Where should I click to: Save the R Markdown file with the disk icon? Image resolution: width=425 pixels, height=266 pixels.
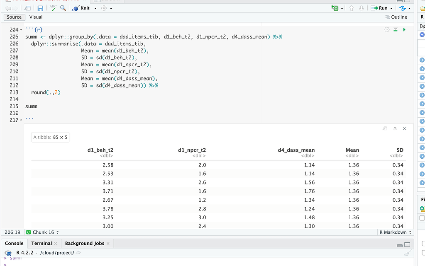click(x=39, y=8)
